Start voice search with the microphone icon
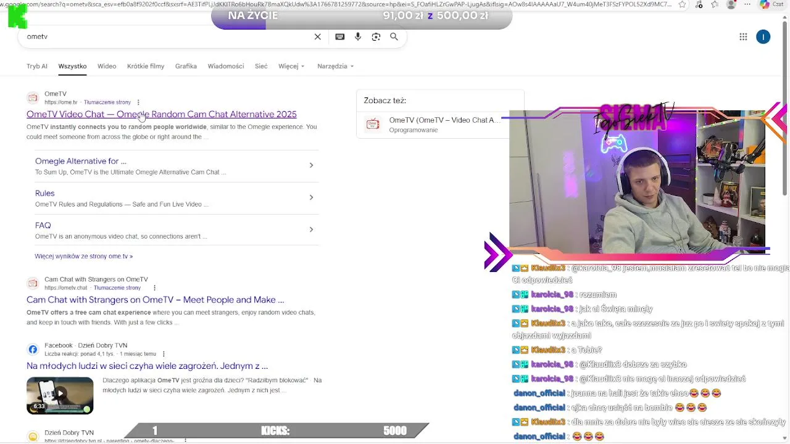 click(x=358, y=37)
